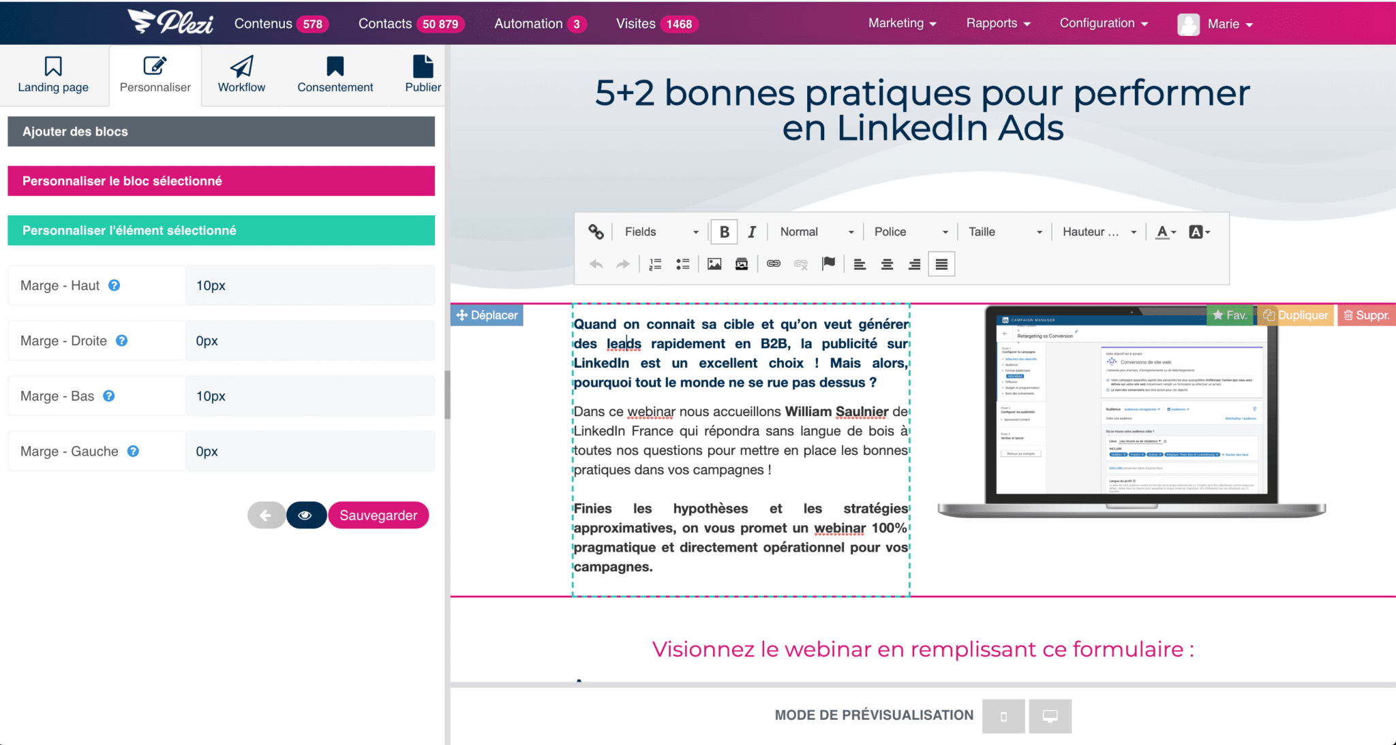Switch preview to mobile mode

coord(1003,716)
